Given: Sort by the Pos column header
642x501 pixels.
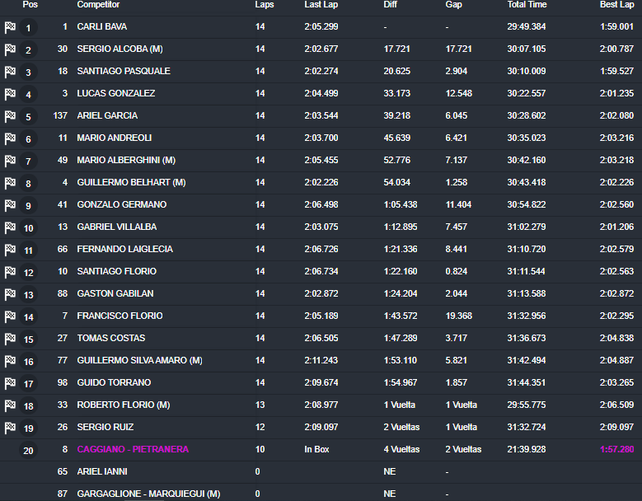Looking at the screenshot, I should click(30, 5).
